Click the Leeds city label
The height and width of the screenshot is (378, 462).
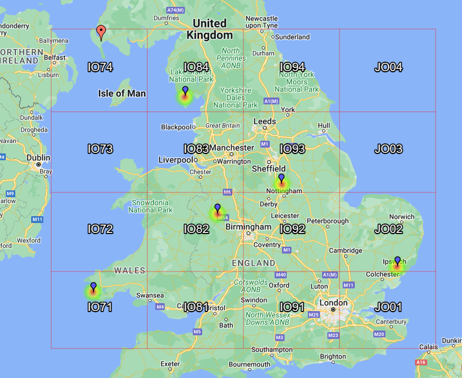click(265, 121)
